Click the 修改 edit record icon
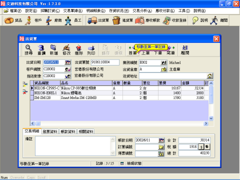The image size is (240, 180). [66, 49]
